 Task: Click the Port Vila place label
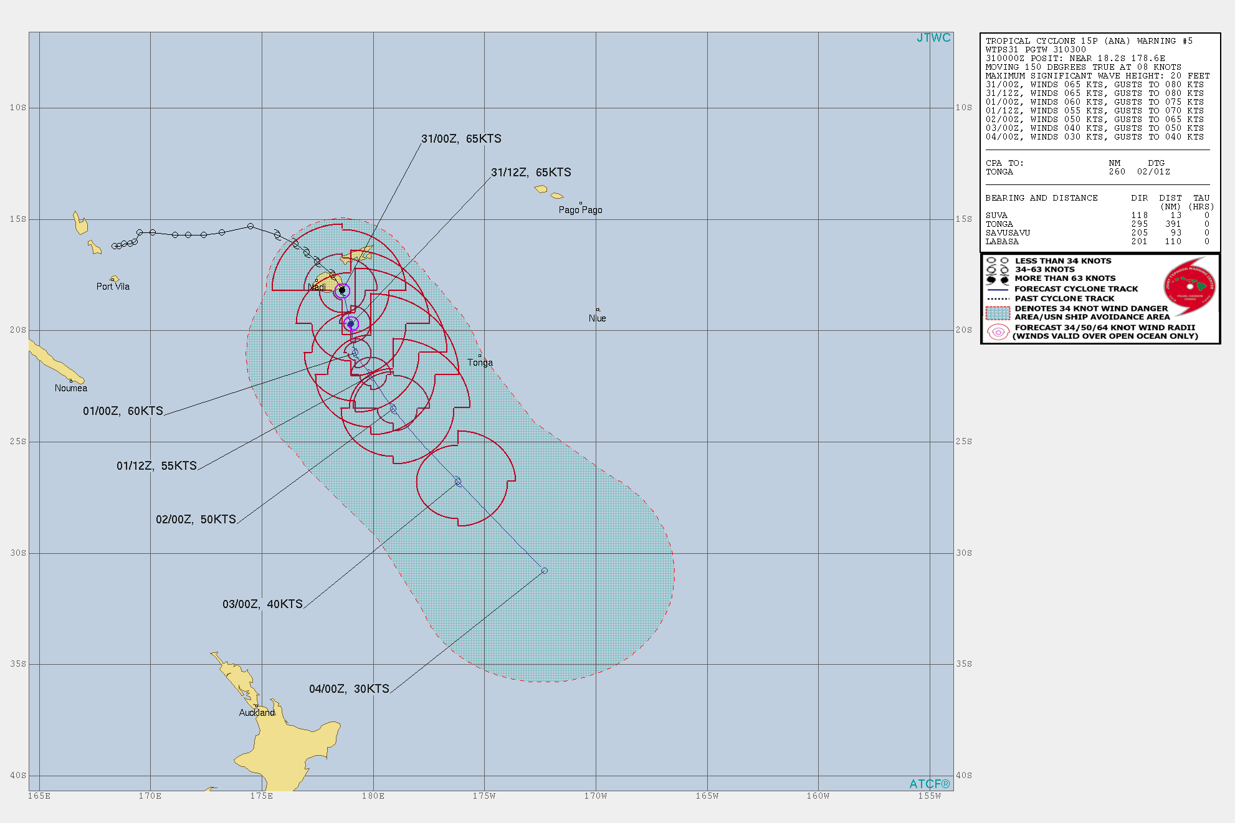tap(113, 287)
